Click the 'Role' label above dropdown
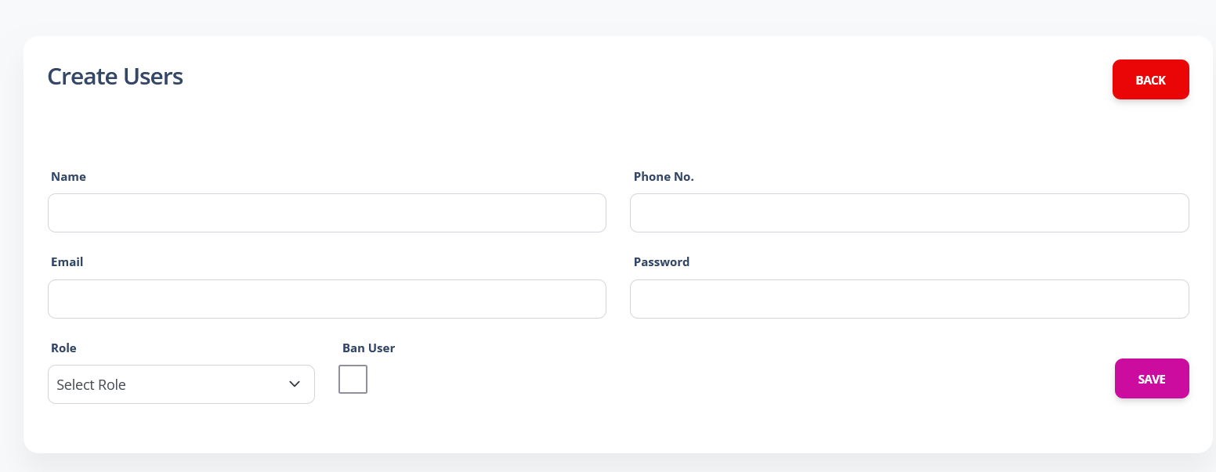 tap(63, 348)
